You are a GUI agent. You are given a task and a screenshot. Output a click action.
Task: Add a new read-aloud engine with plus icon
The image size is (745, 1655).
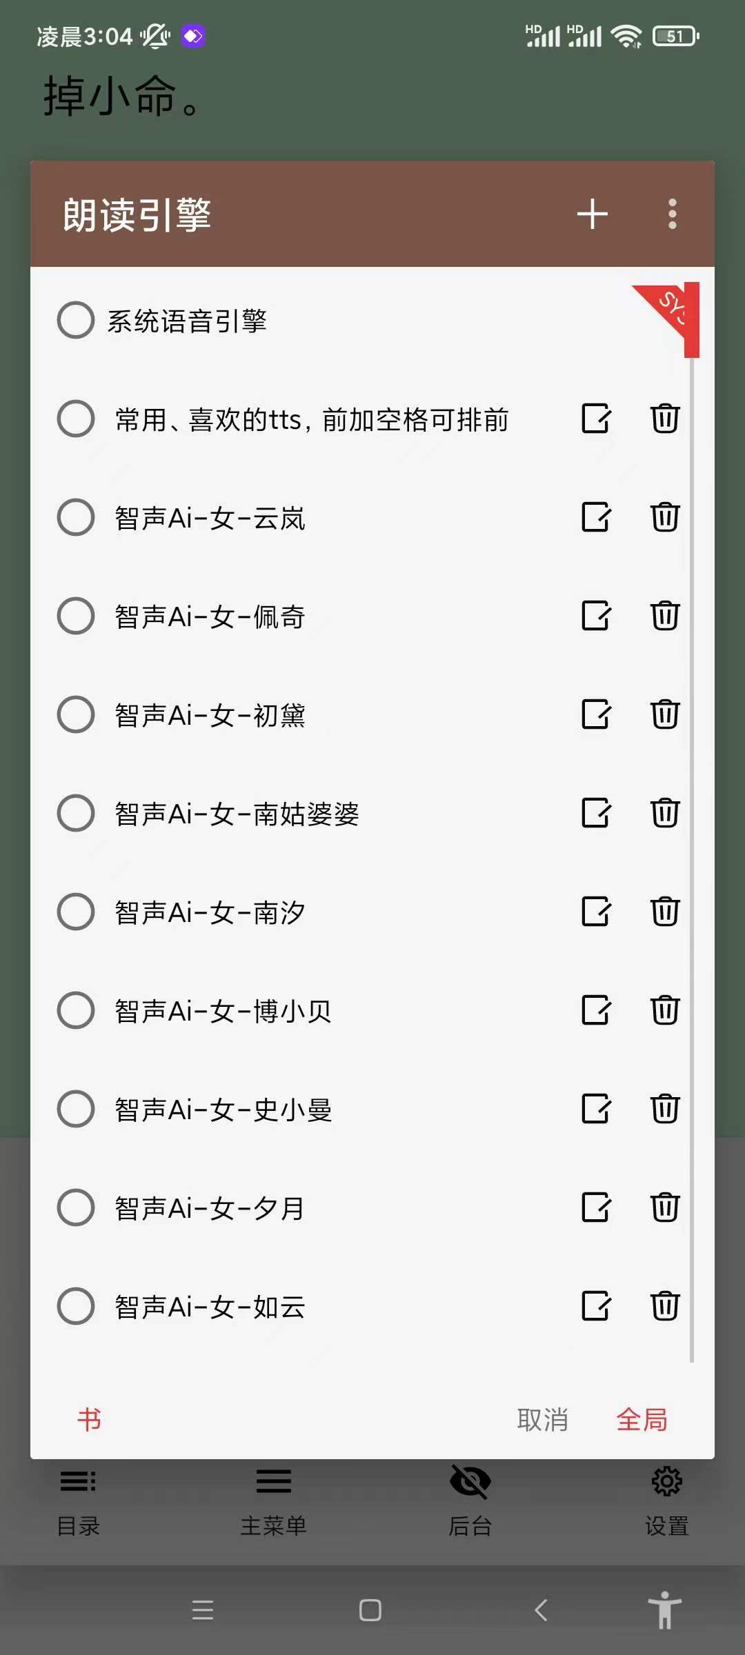tap(592, 214)
